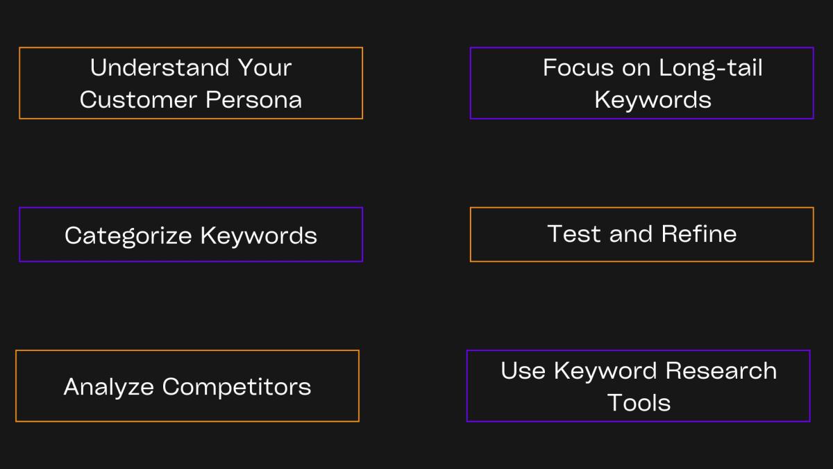Open the Categorize Keywords box

coord(191,235)
